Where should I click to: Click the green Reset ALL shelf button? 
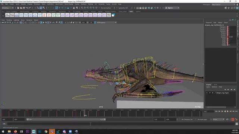pyautogui.click(x=58, y=15)
